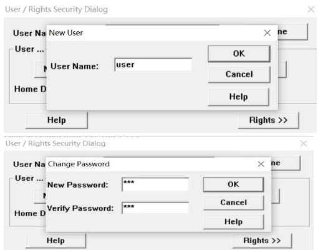Viewport: 318px width, 250px height.
Task: Click Help in upper Security Dialog
Action: [x=57, y=120]
